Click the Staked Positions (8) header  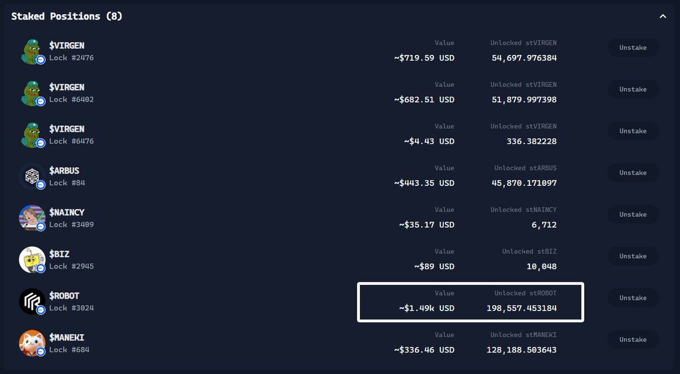67,16
